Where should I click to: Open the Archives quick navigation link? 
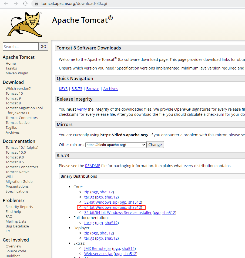click(110, 89)
